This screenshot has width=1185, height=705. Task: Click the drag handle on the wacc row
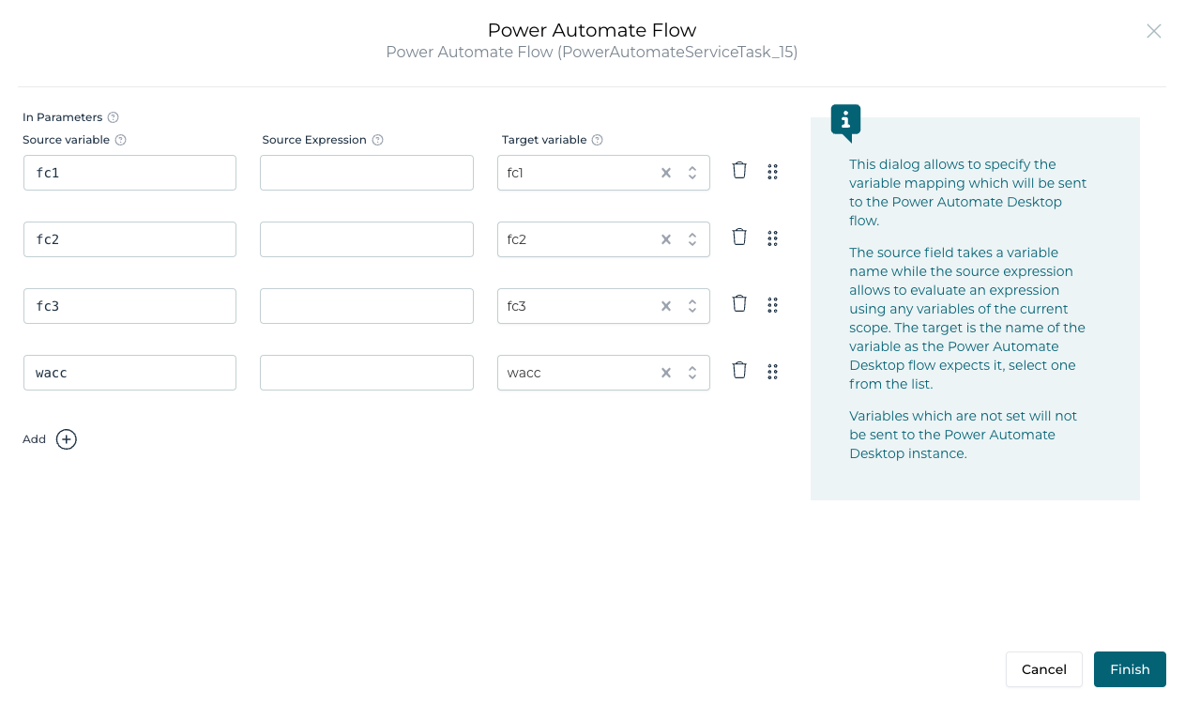(772, 372)
